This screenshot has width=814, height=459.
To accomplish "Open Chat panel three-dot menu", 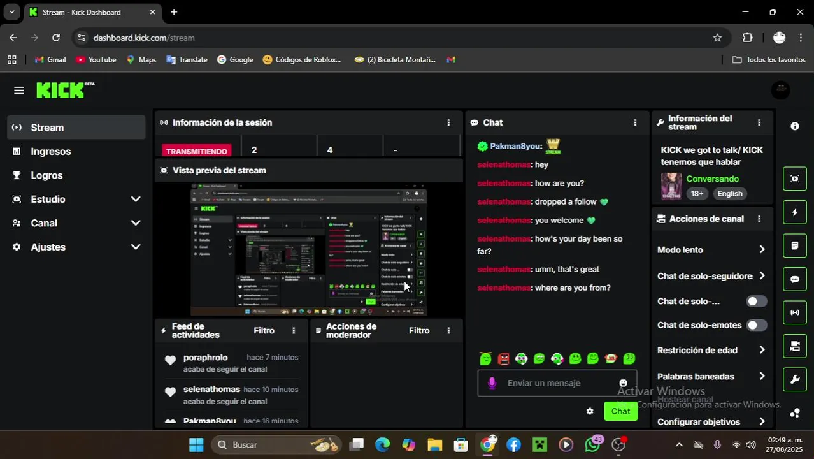I will pos(635,122).
